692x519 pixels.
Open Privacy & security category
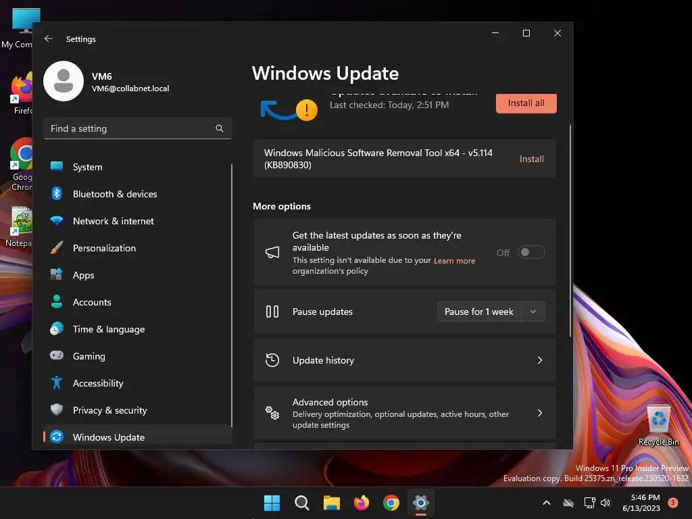pos(138,410)
